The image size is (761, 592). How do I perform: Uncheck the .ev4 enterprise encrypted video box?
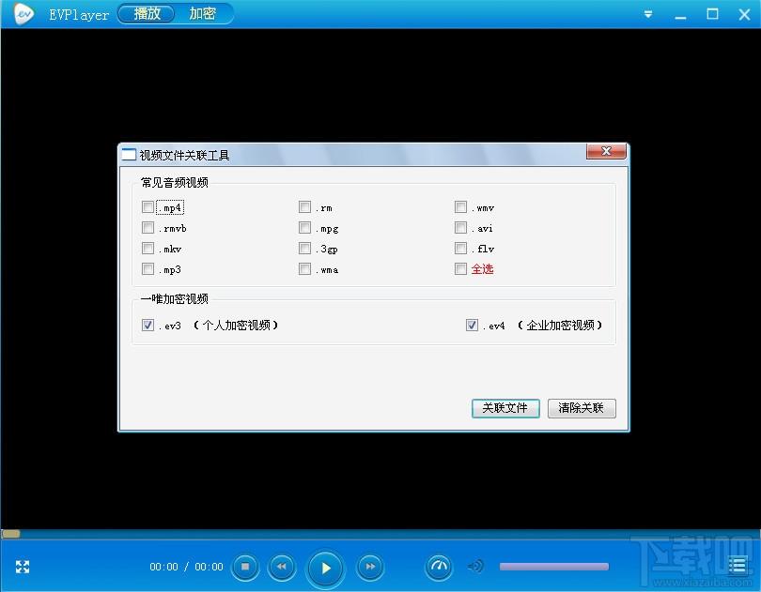tap(472, 326)
